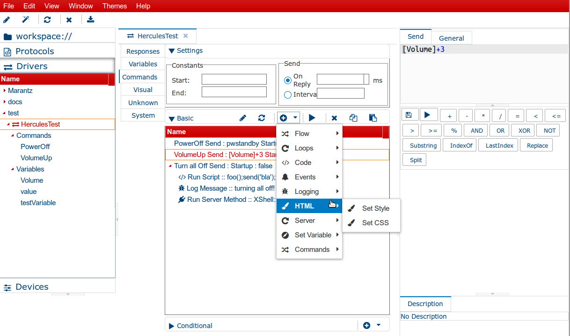The image size is (570, 336).
Task: Select the On Reply radio button
Action: pyautogui.click(x=288, y=80)
